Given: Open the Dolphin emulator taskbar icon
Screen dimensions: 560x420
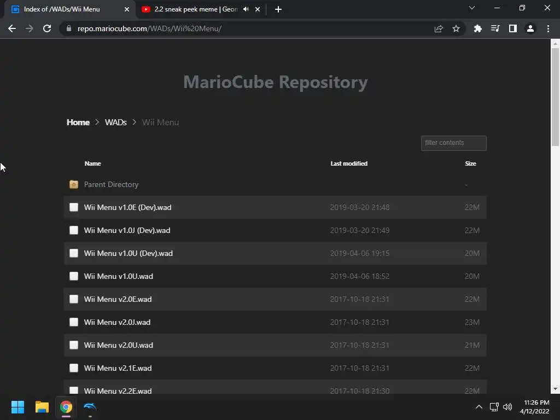Looking at the screenshot, I should (x=90, y=407).
